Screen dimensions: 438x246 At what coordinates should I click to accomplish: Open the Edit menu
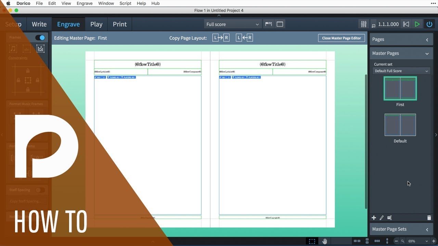click(52, 3)
